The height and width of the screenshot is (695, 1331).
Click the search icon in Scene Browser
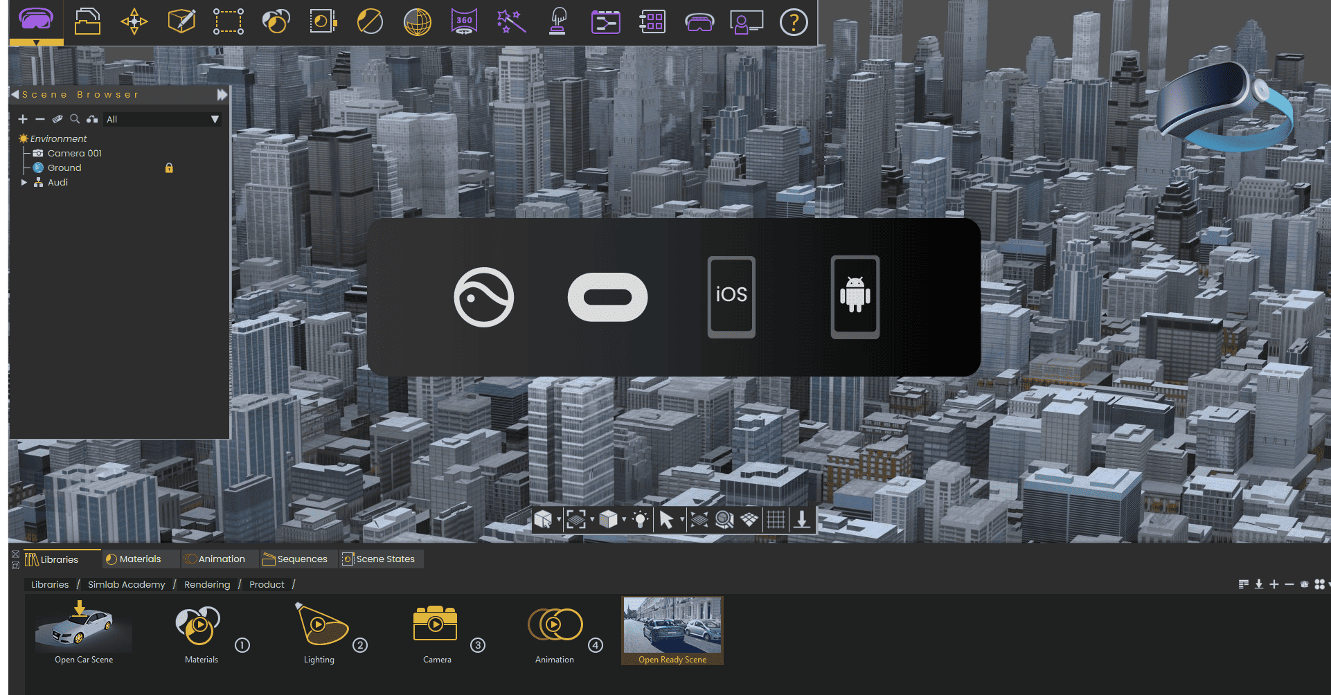pos(75,119)
